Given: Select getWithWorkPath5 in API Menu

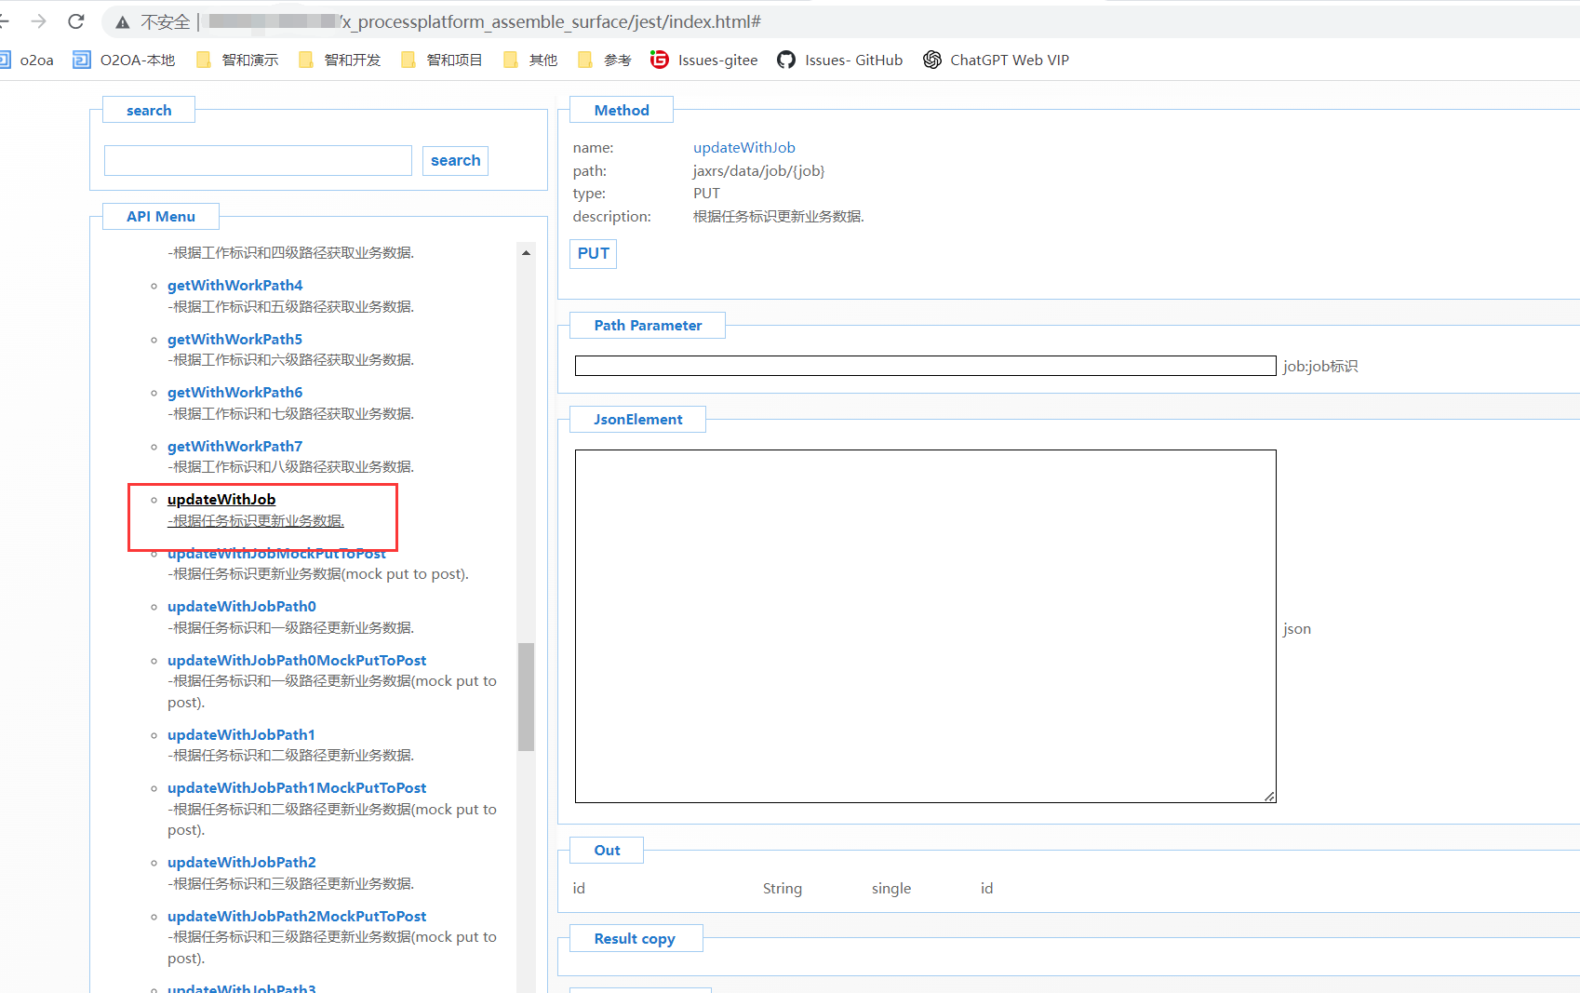Looking at the screenshot, I should (234, 340).
